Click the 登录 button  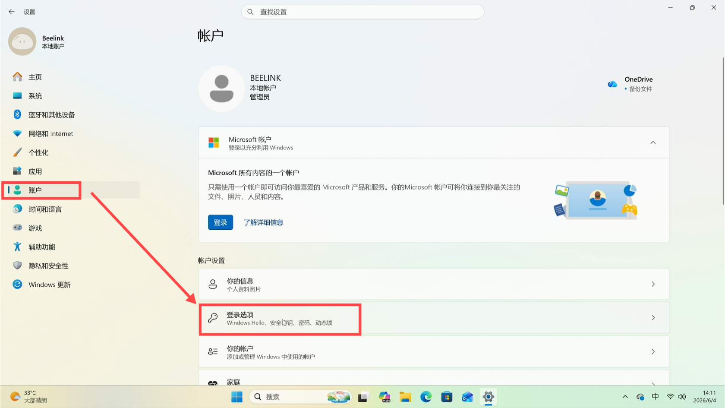(221, 222)
